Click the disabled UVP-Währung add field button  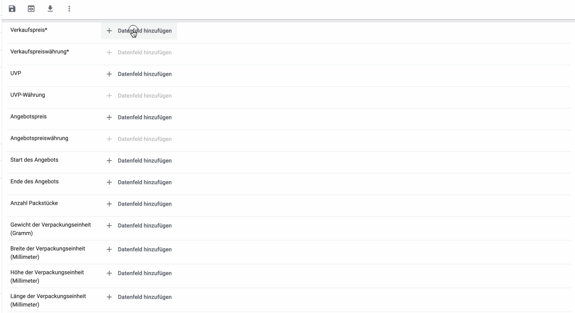pos(139,96)
